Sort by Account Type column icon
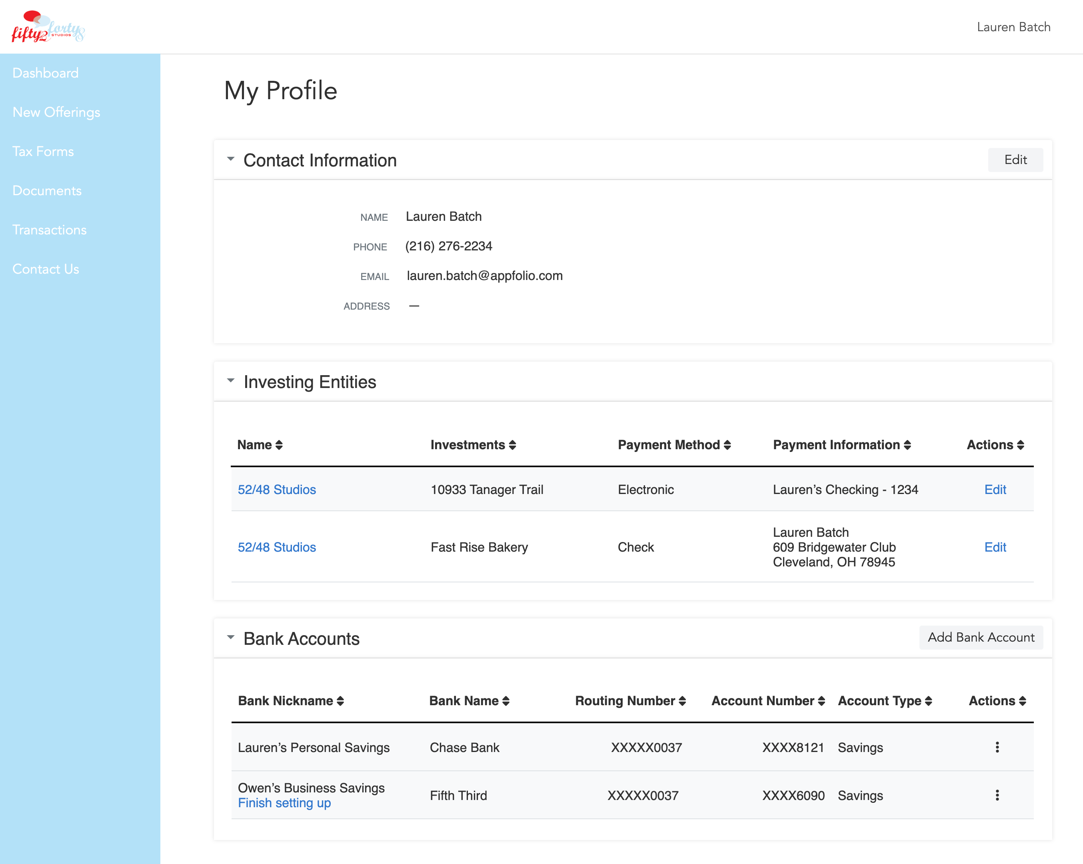1083x864 pixels. (x=928, y=701)
